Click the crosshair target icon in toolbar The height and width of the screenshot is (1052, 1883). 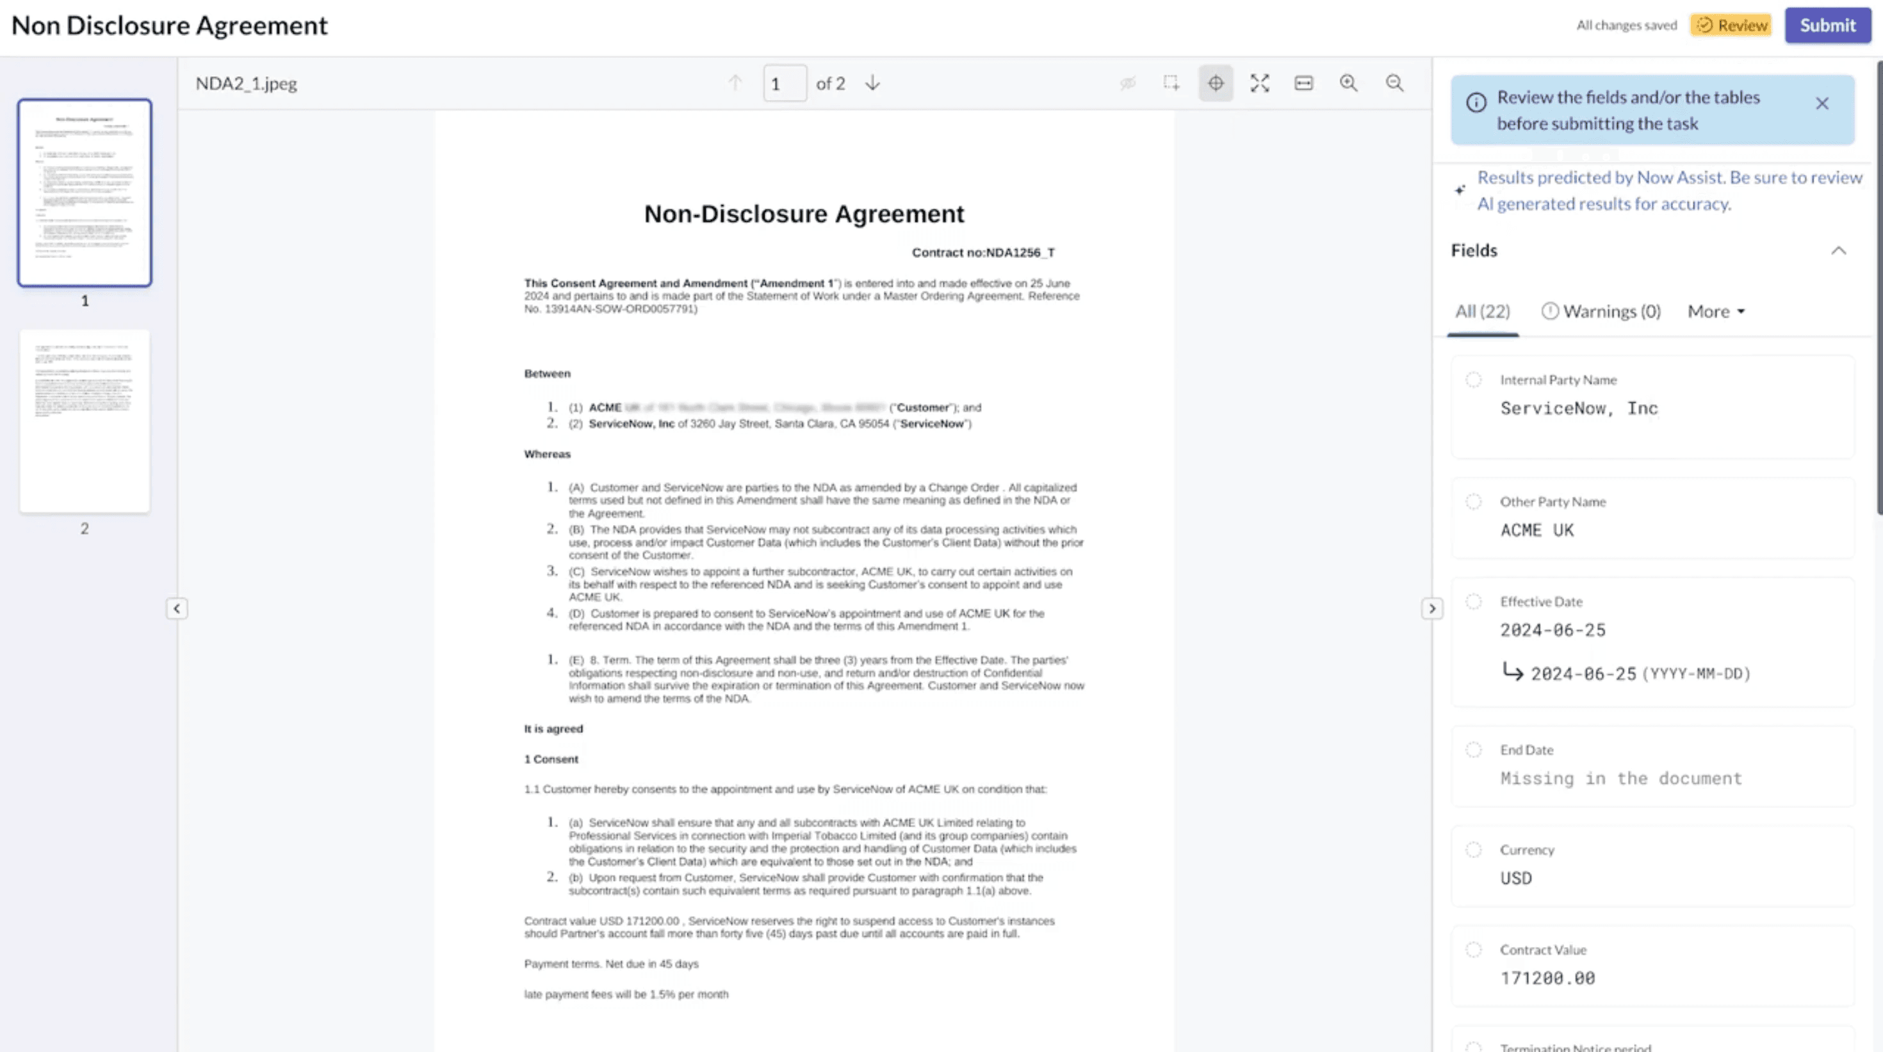tap(1216, 83)
